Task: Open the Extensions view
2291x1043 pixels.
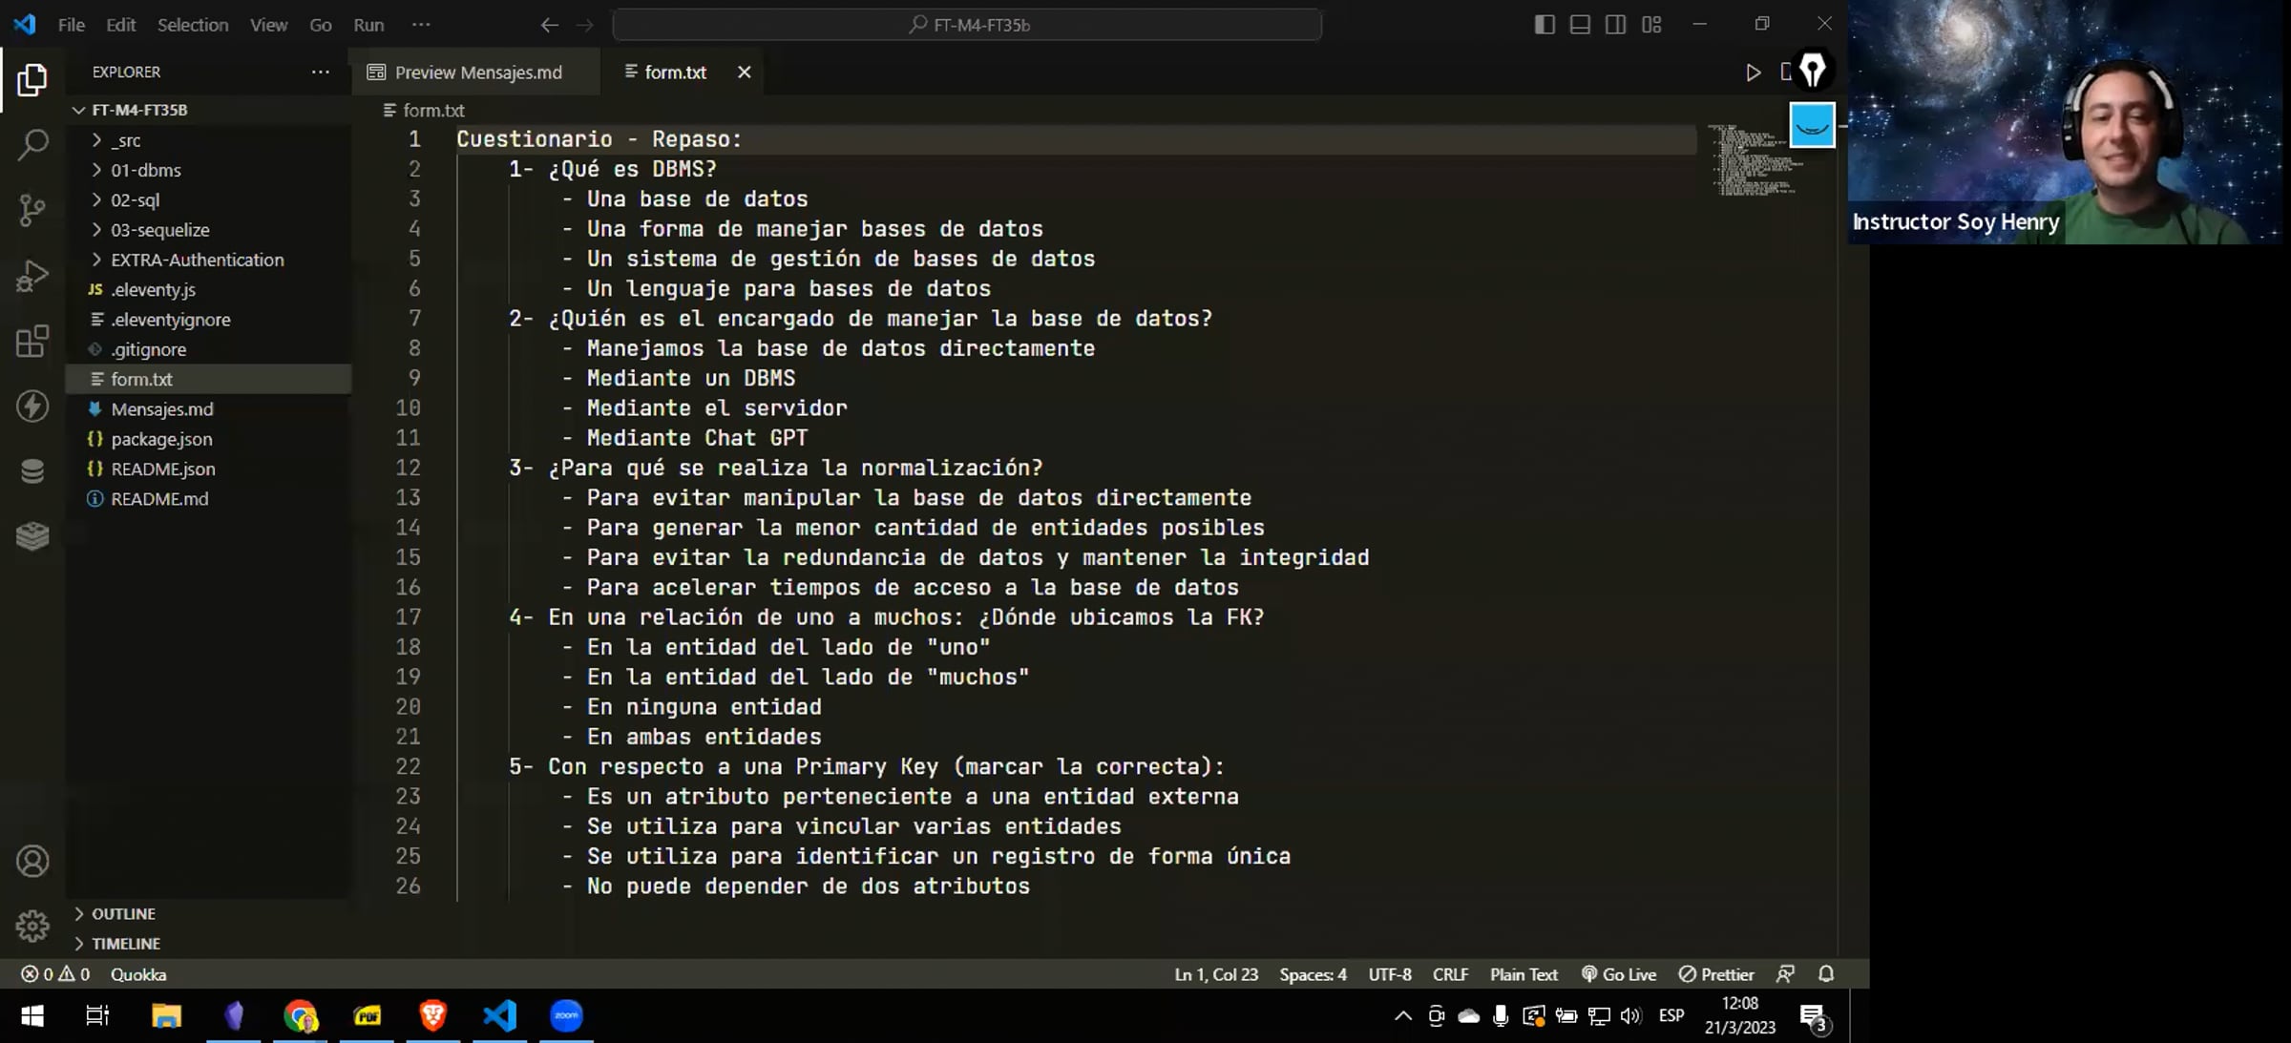Action: click(32, 341)
